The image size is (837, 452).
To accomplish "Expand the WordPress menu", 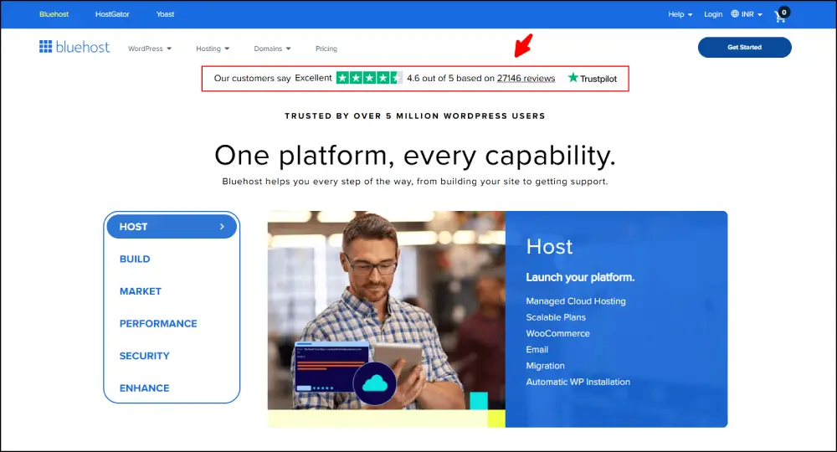I will click(150, 49).
